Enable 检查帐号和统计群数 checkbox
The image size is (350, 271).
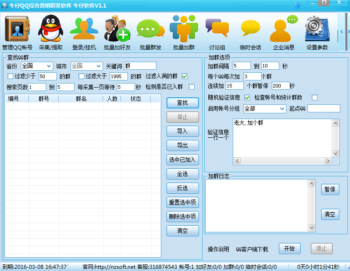point(315,98)
